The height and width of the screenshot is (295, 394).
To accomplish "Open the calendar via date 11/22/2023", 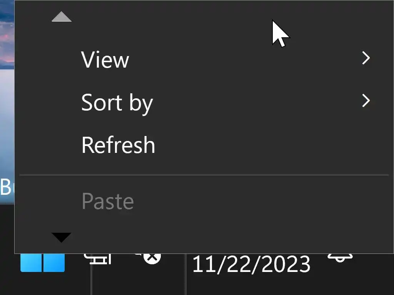I will tap(251, 265).
